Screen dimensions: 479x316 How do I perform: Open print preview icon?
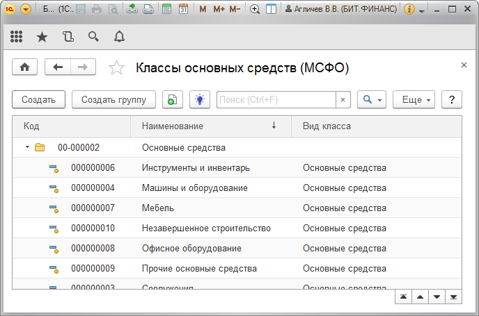click(113, 9)
